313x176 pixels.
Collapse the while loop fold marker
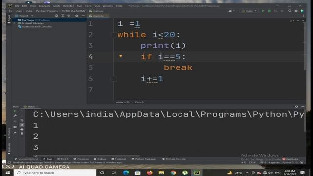[x=113, y=35]
